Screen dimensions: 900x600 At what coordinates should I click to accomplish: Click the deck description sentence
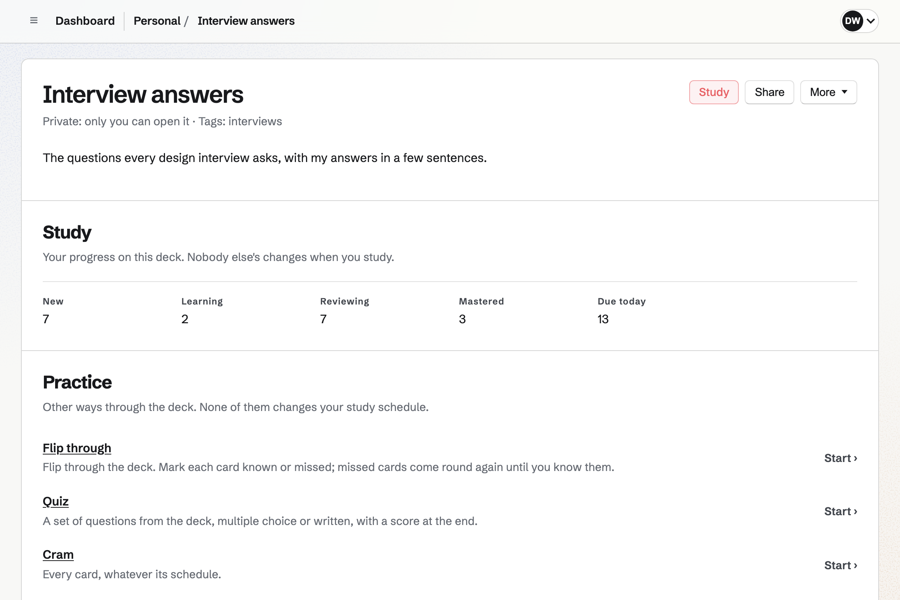265,157
